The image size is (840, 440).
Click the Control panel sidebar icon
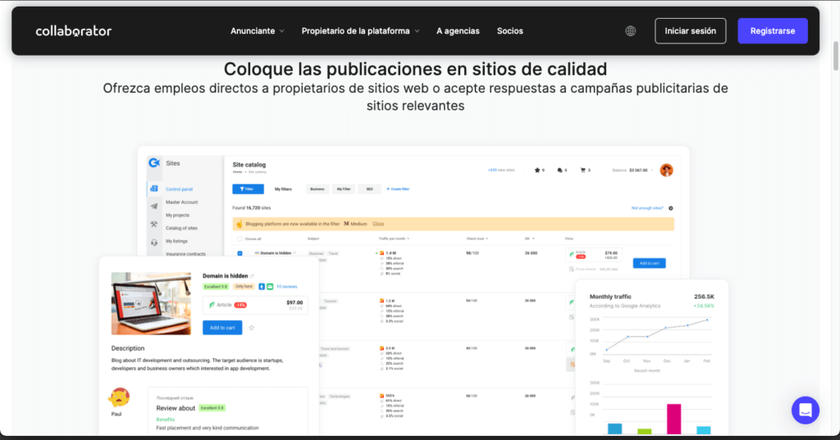coord(153,188)
